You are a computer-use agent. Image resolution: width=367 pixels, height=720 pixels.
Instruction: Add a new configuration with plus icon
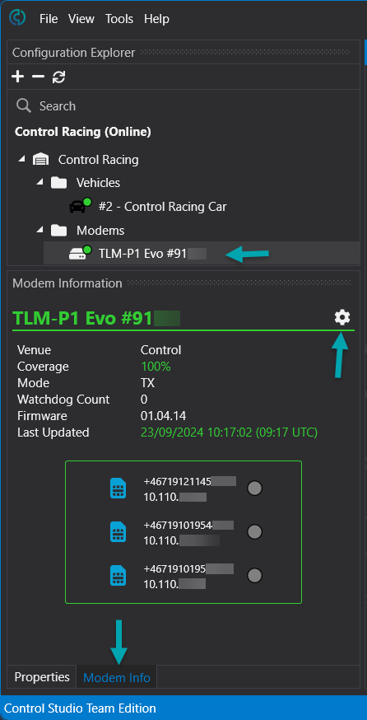(17, 77)
